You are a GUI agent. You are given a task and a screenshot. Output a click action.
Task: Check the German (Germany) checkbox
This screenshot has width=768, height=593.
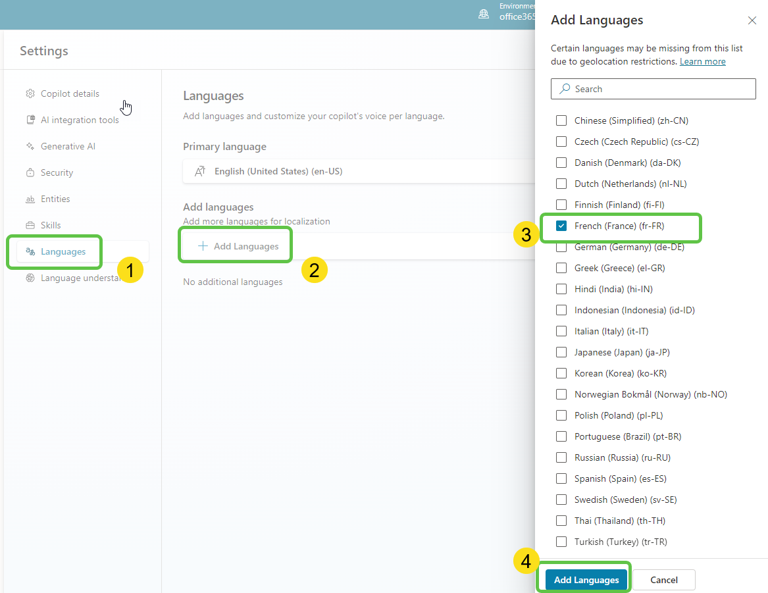[561, 247]
